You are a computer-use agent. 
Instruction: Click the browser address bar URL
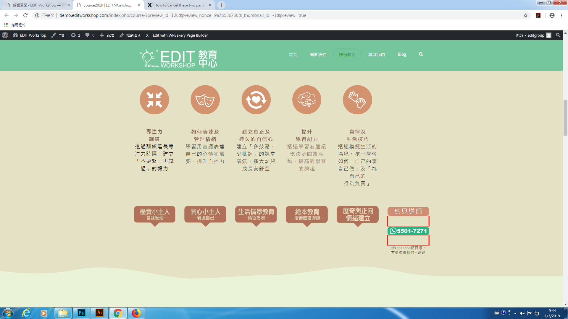(x=183, y=15)
